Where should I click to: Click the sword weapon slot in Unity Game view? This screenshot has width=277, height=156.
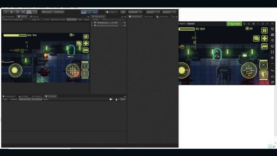click(85, 66)
